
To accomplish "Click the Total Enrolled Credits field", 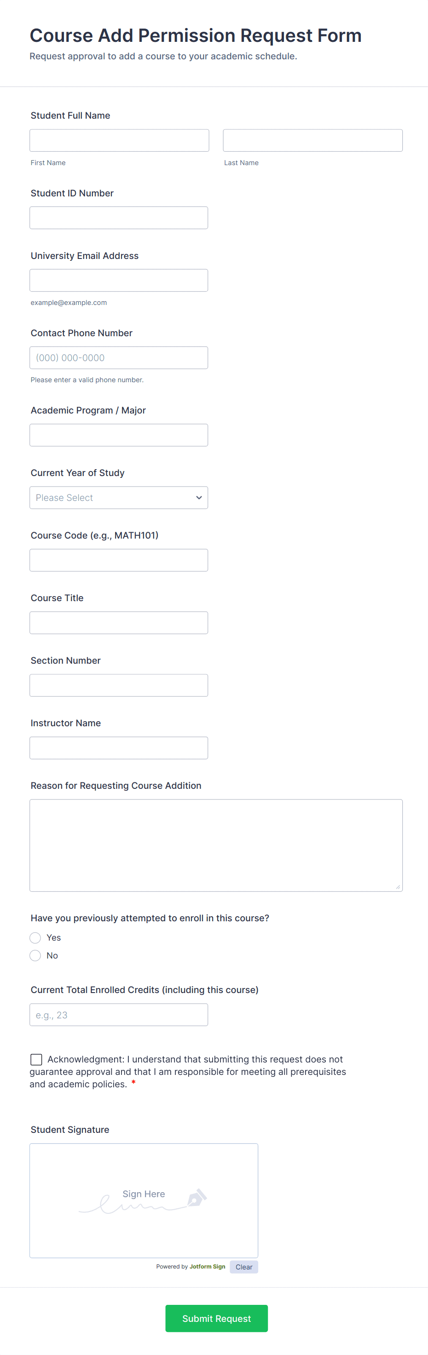I will [118, 1015].
